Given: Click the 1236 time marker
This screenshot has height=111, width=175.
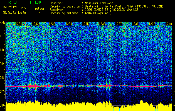Looking at the screenshot, I should (x=102, y=24).
